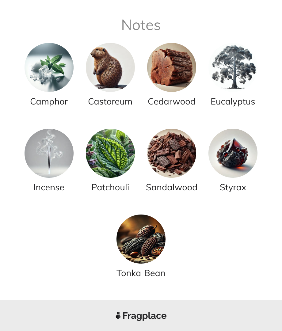The height and width of the screenshot is (331, 282).
Task: Click the Sandalwood chips image
Action: pos(172,153)
